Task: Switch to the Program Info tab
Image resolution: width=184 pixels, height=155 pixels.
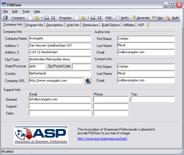Action: click(34, 25)
